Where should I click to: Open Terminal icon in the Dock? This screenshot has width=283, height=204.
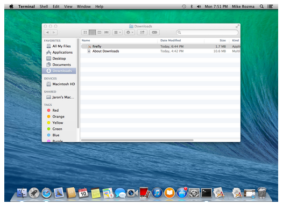[207, 193]
